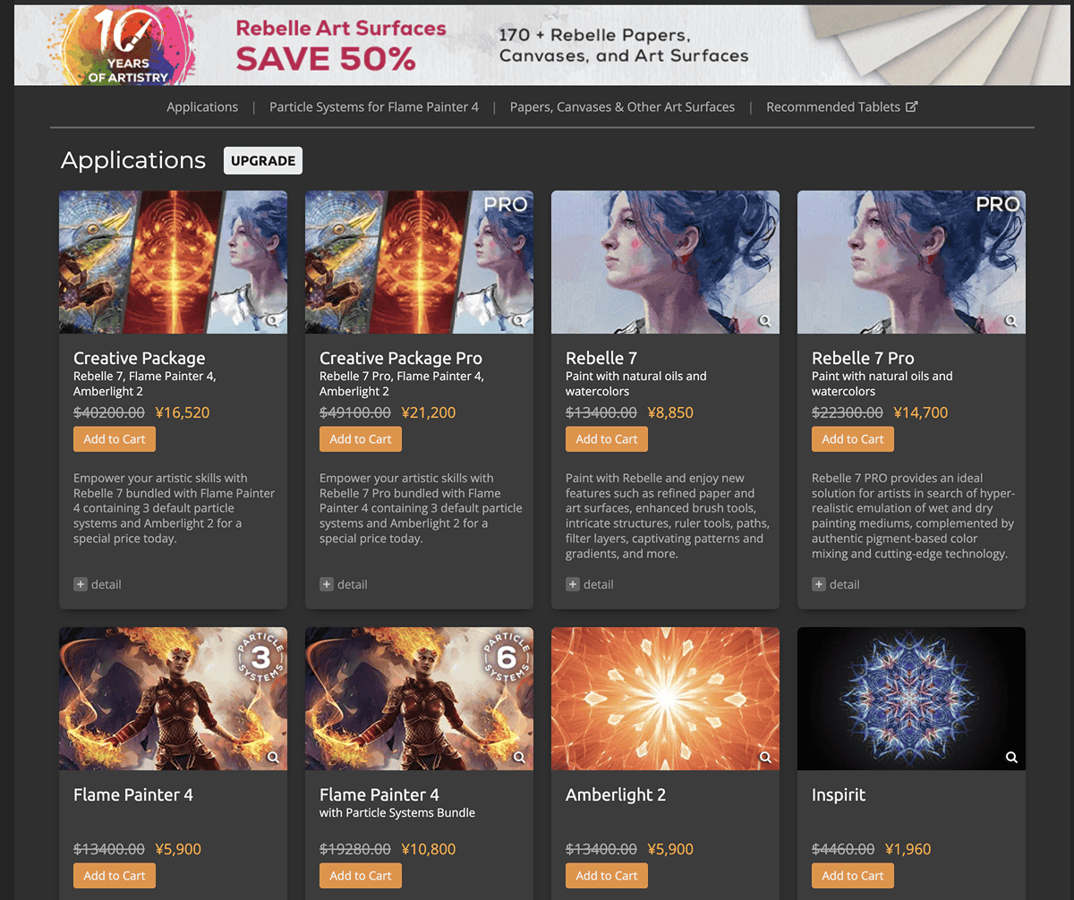Image resolution: width=1074 pixels, height=900 pixels.
Task: Click the struck-through $4460.00 price
Action: pyautogui.click(x=843, y=849)
